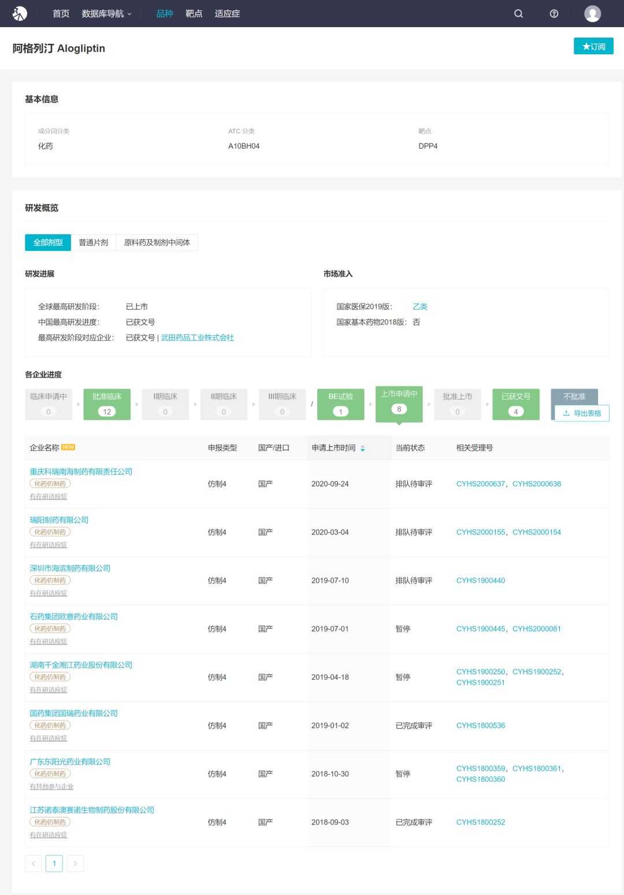Viewport: 624px width, 895px height.
Task: Select 批准临床 stage with 12
Action: (x=107, y=404)
